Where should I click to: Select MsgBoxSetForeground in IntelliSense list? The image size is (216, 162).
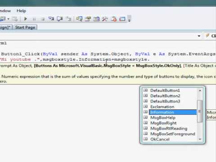click(173, 134)
